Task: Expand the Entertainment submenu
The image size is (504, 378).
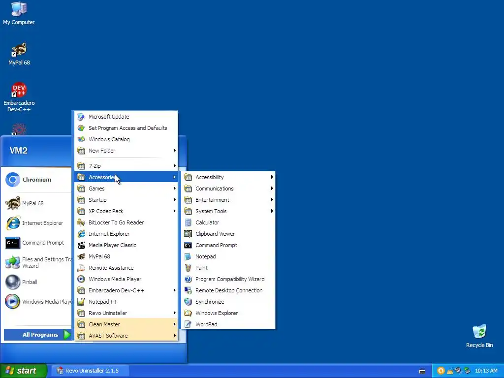Action: (x=228, y=200)
